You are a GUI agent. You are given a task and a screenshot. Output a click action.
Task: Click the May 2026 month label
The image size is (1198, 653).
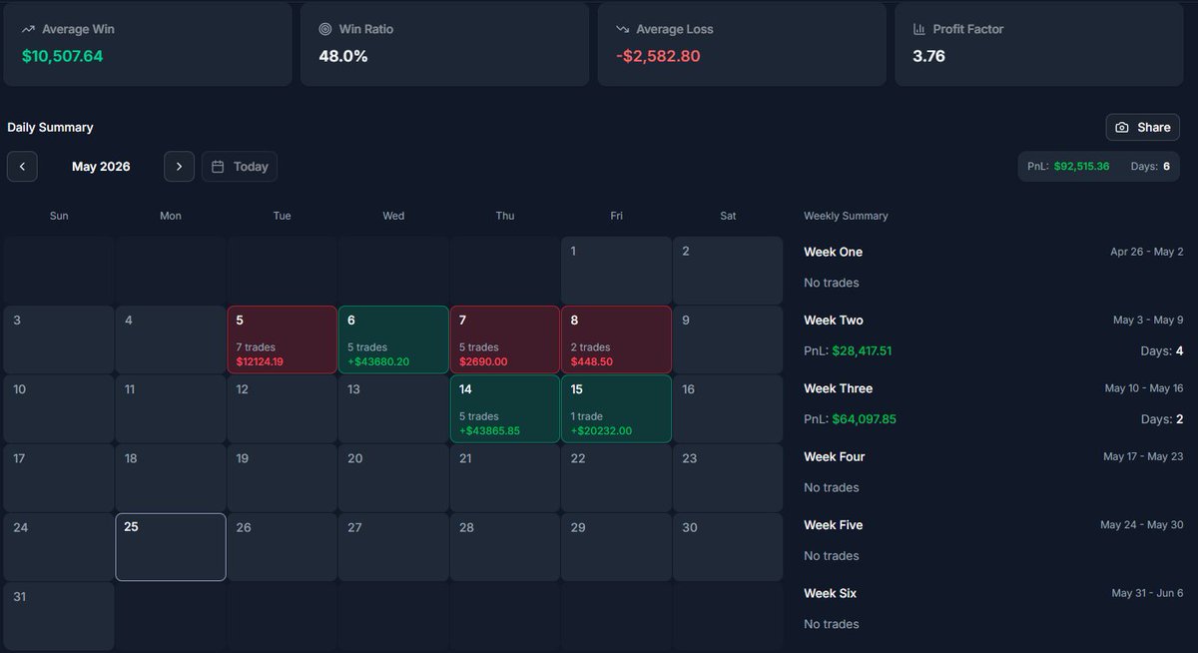101,167
